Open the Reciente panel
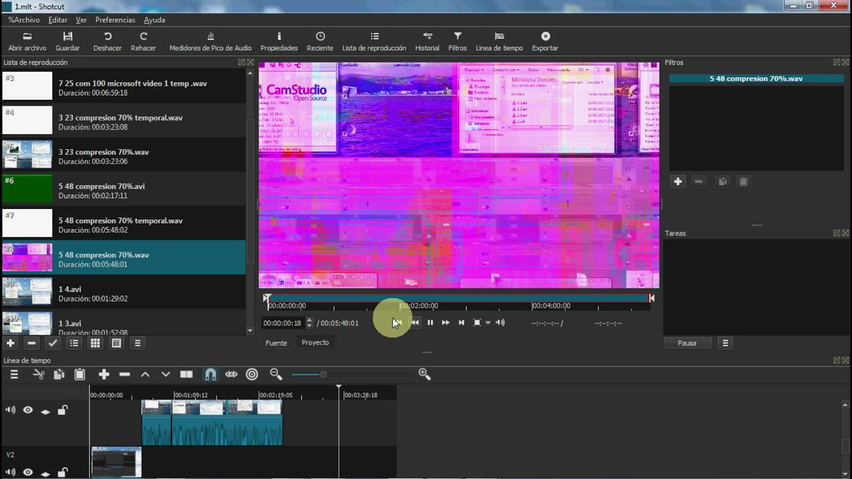This screenshot has height=479, width=852. pyautogui.click(x=320, y=42)
